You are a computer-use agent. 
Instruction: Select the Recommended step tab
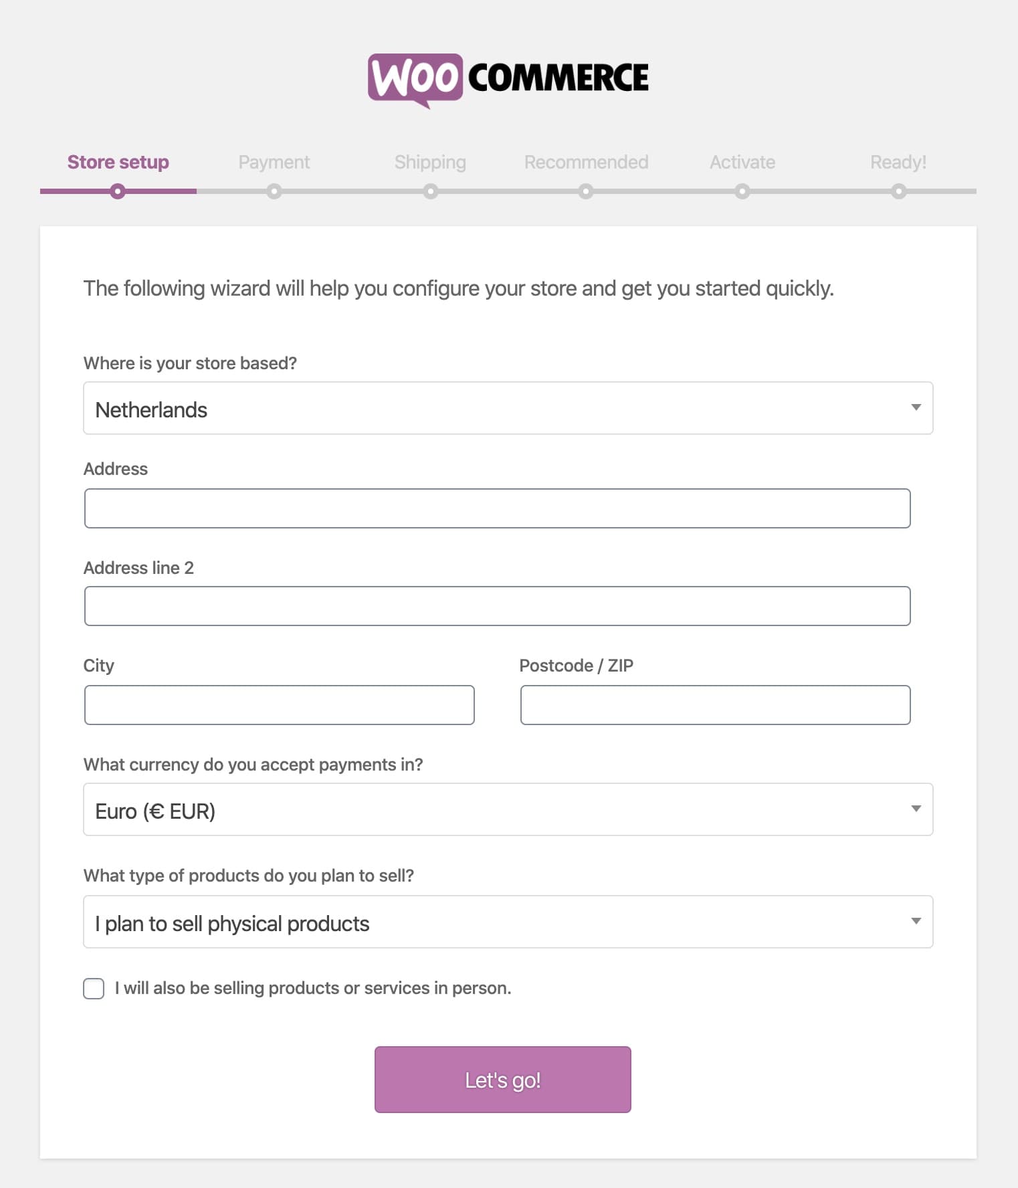click(x=586, y=162)
